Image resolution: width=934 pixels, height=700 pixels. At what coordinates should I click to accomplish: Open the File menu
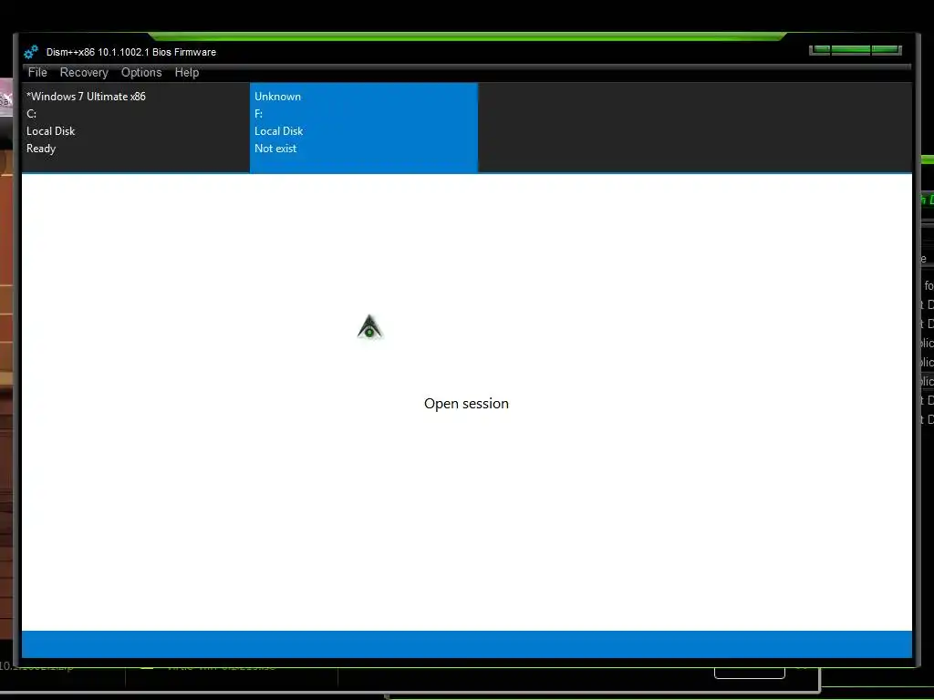point(37,73)
